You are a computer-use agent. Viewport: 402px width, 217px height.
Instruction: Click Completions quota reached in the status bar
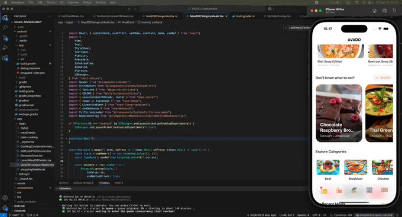[374, 215]
